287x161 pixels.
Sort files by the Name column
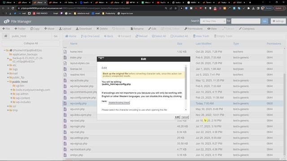[74, 44]
